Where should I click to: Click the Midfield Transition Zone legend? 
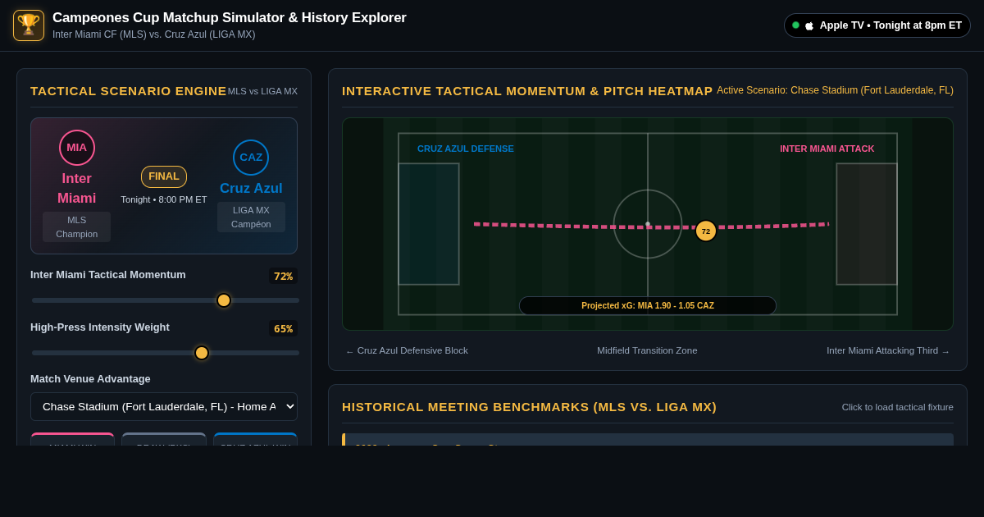tap(647, 351)
